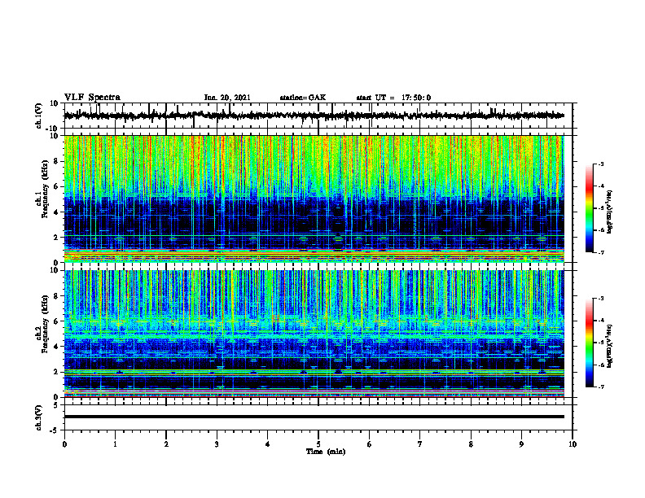Click the "start UT = 17:50:0" header text
Viewport: 645px width, 498px height.
coord(393,98)
